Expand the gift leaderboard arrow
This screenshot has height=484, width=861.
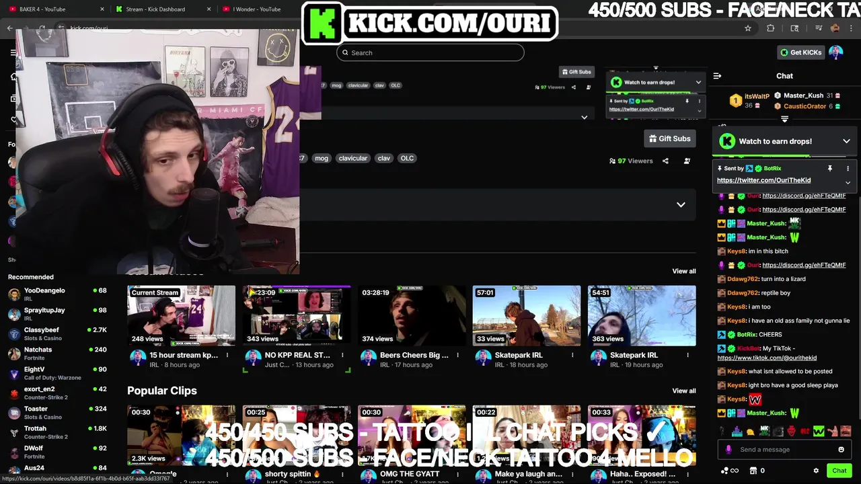coord(784,119)
